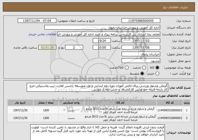Click the تعداد / مقدار column header

coord(46,102)
